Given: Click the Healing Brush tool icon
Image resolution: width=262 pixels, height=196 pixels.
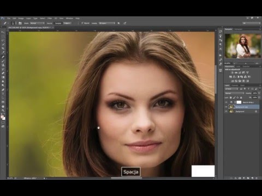Looking at the screenshot, I should coord(3,57).
